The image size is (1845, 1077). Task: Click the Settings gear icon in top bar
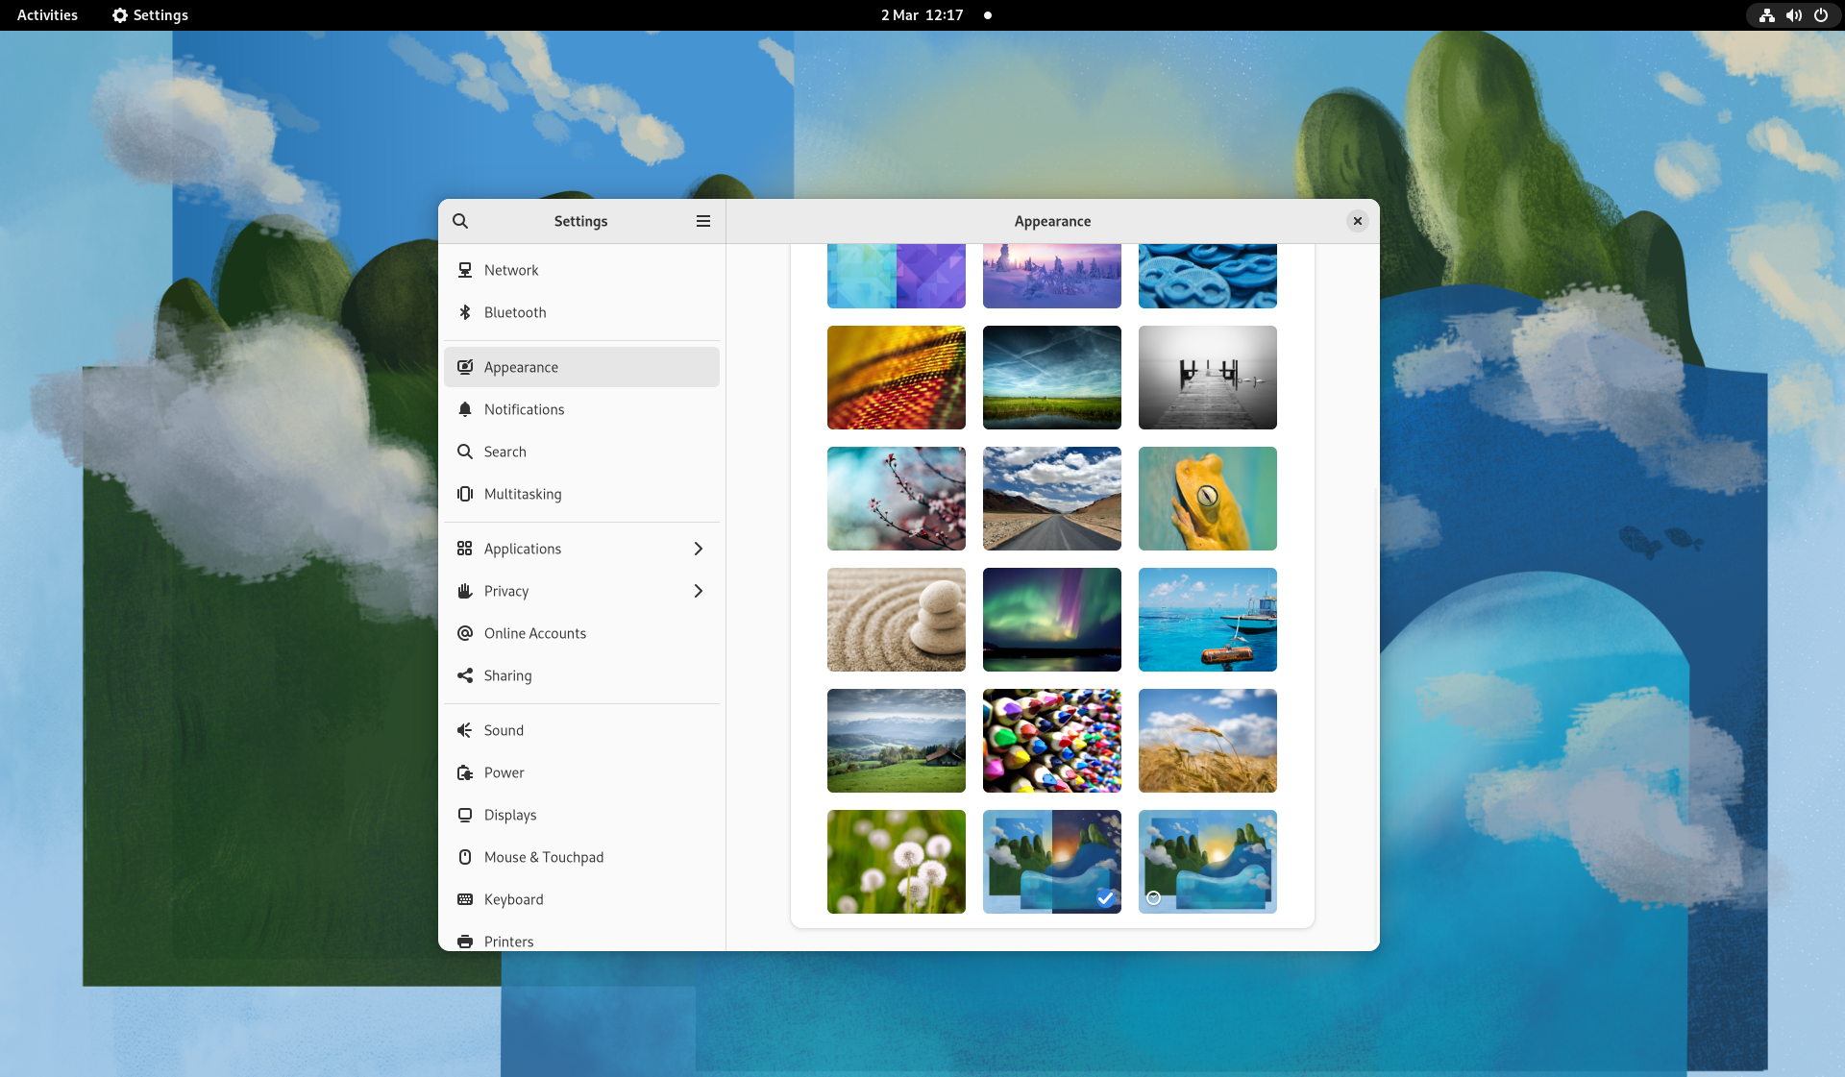[x=120, y=15]
